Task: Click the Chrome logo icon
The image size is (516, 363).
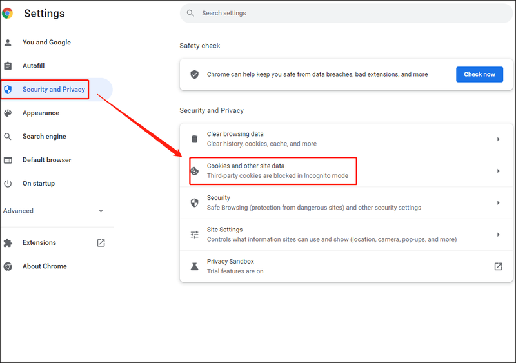Action: (7, 13)
